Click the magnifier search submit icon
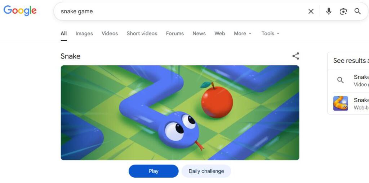Screen dimensions: 369x183 point(357,11)
